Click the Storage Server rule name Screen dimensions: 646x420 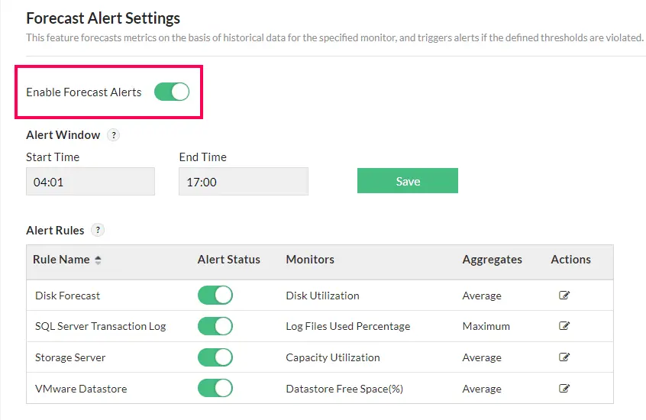(70, 357)
